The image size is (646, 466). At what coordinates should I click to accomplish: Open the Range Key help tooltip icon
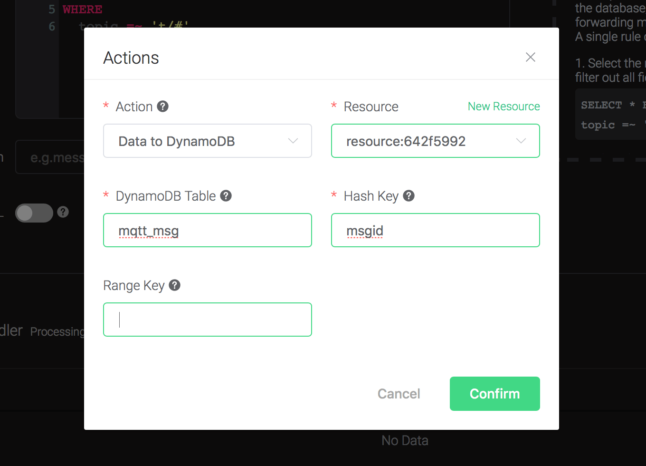[x=175, y=285]
